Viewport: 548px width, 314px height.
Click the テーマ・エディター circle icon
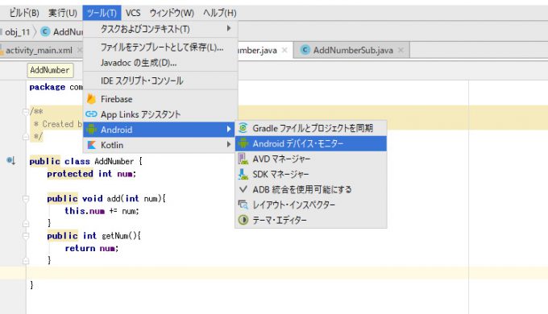tap(243, 220)
